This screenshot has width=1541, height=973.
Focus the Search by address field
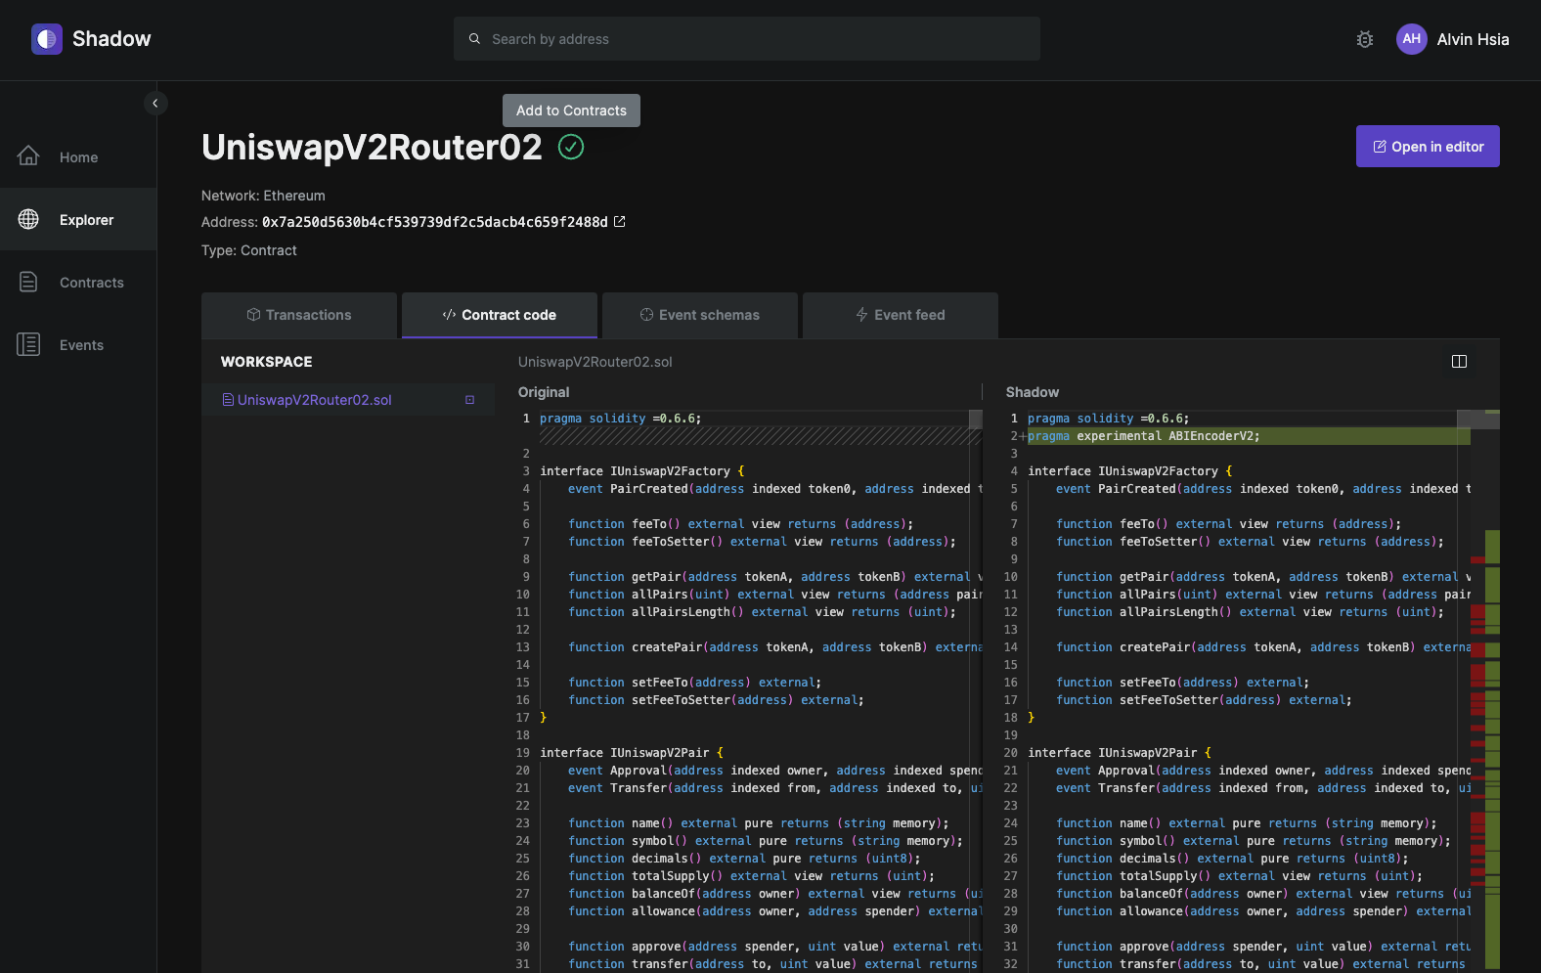coord(746,39)
